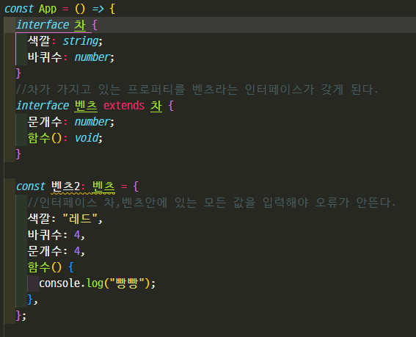
Task: Click the string "빵빵" inside console.log
Action: 127,283
